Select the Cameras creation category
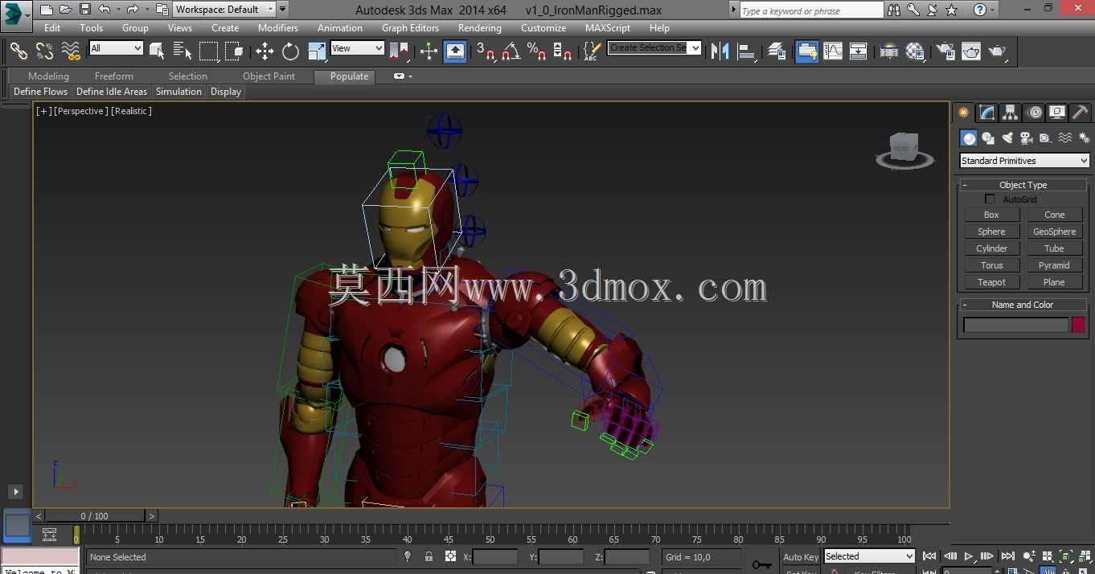This screenshot has width=1095, height=574. (1027, 138)
